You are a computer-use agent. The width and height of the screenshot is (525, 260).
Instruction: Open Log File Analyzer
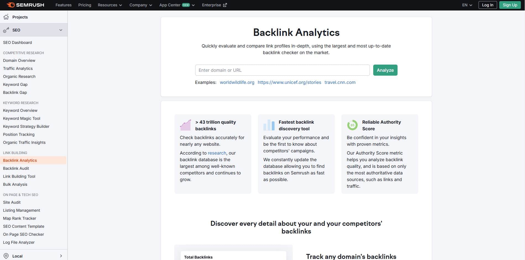19,242
